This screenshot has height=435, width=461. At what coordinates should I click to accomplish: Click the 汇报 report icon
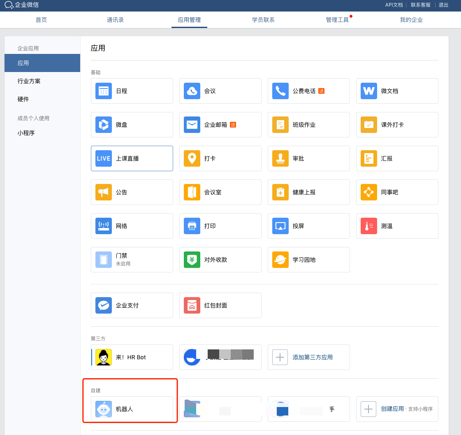(x=369, y=158)
